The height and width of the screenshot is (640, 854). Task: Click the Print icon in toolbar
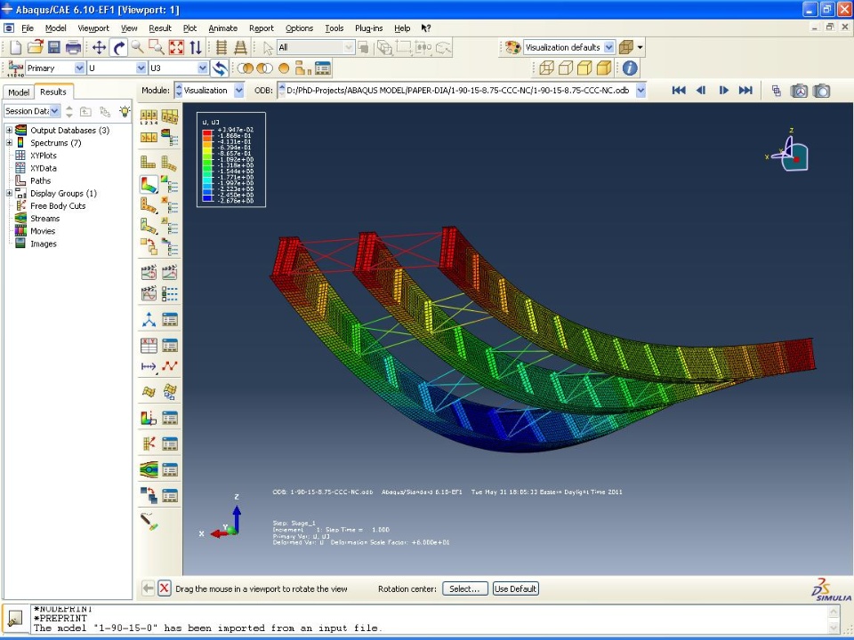click(73, 48)
